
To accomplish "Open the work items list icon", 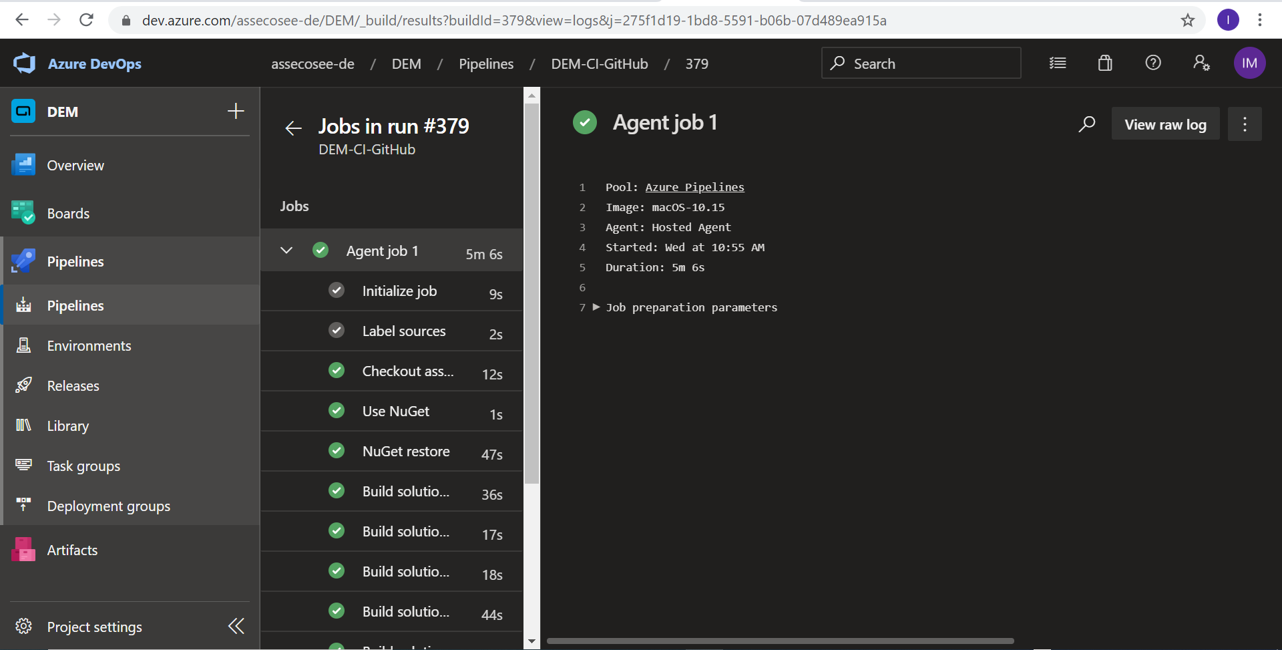I will tap(1058, 63).
